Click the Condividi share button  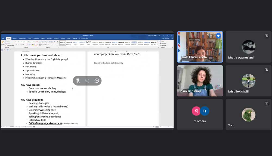[166, 38]
